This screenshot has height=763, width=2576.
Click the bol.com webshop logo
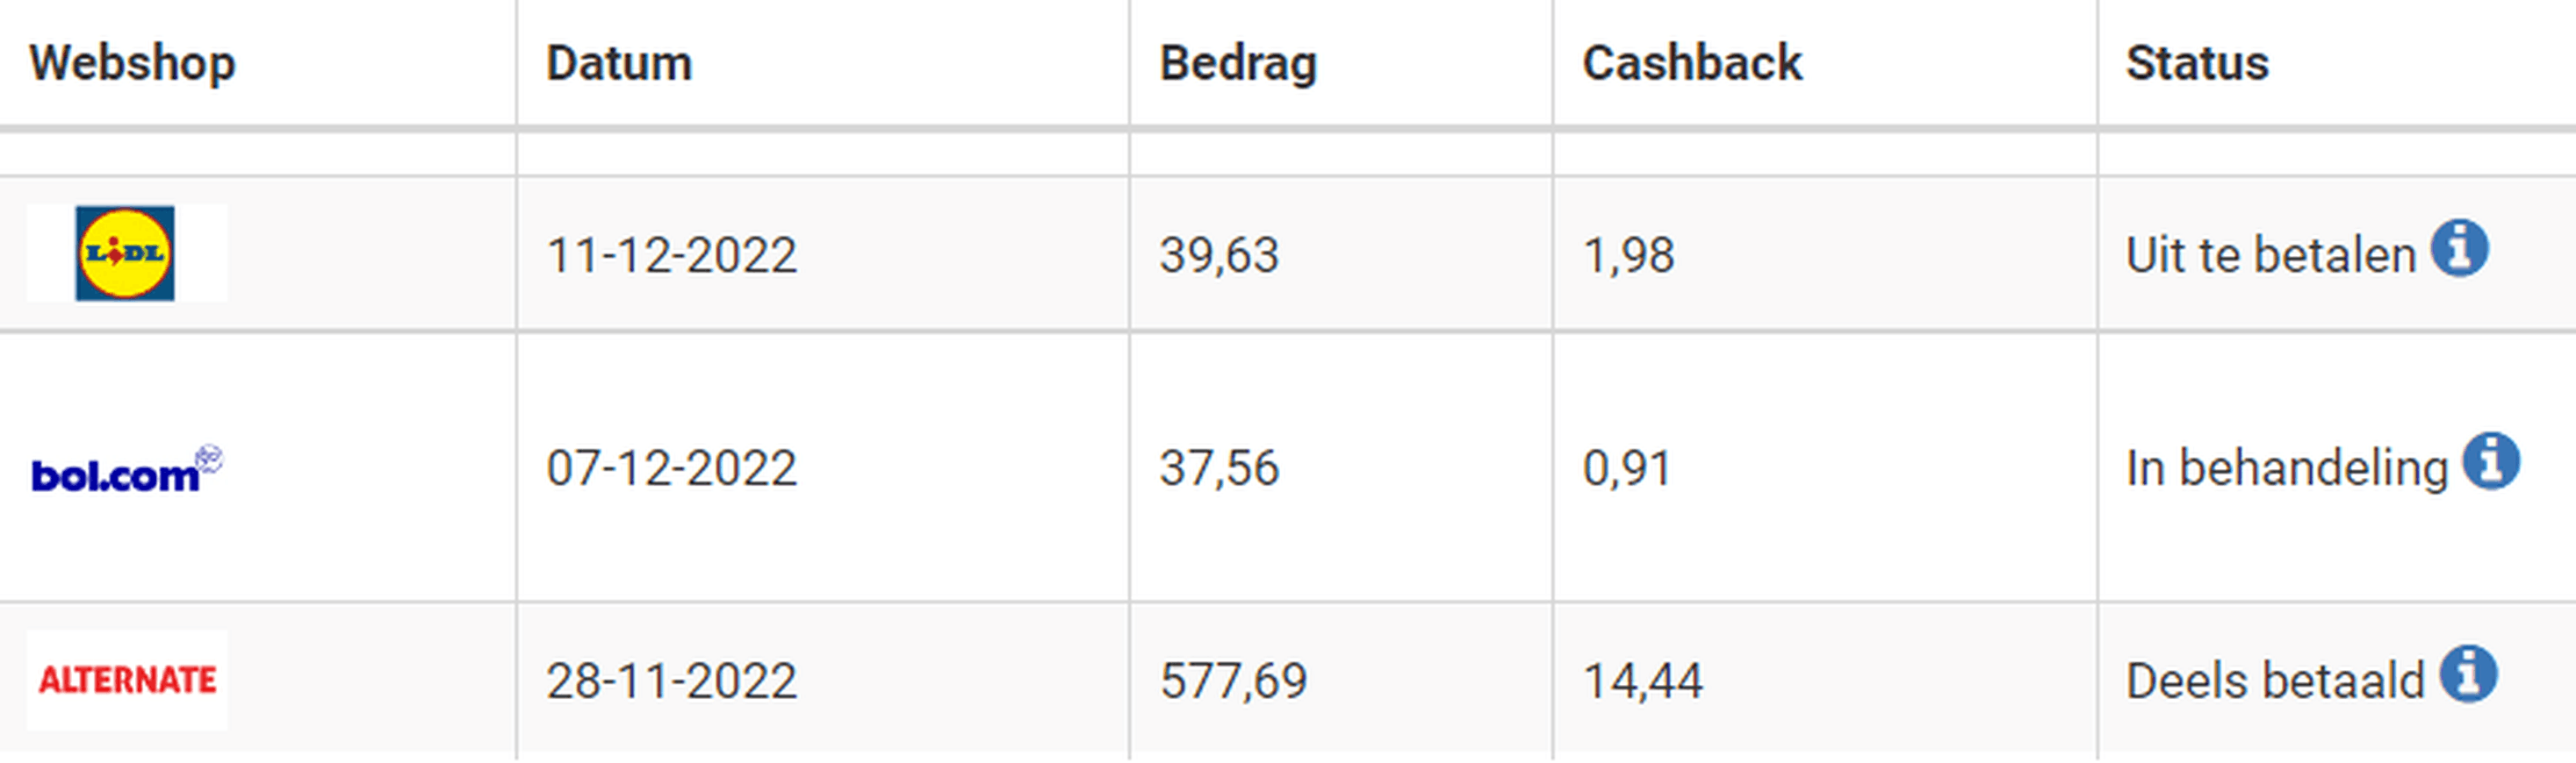(x=127, y=469)
